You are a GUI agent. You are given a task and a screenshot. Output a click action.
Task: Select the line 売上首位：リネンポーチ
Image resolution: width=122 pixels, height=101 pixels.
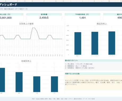coord(79,64)
